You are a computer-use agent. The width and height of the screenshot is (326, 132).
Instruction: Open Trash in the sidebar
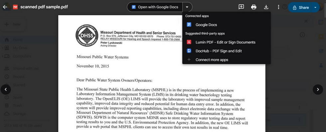pos(17,105)
